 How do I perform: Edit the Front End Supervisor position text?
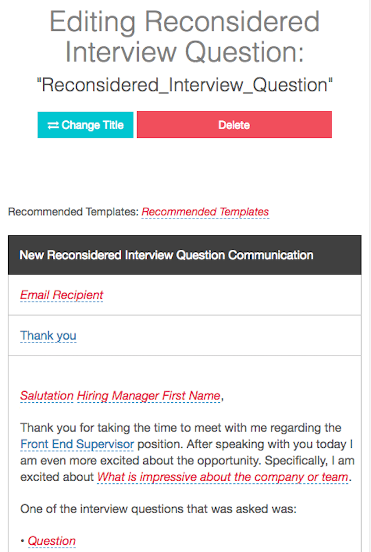(77, 444)
